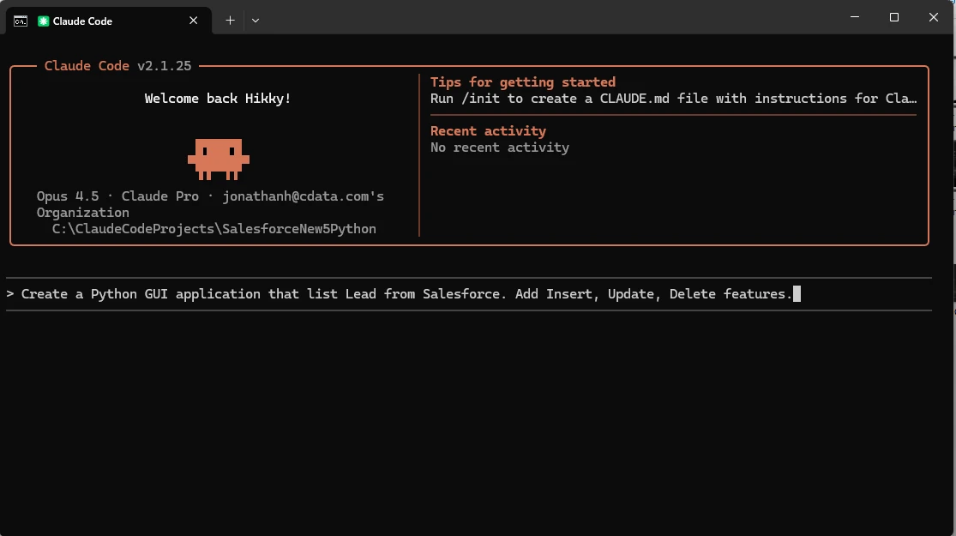The height and width of the screenshot is (536, 956).
Task: Open a new terminal tab with plus button
Action: tap(230, 21)
